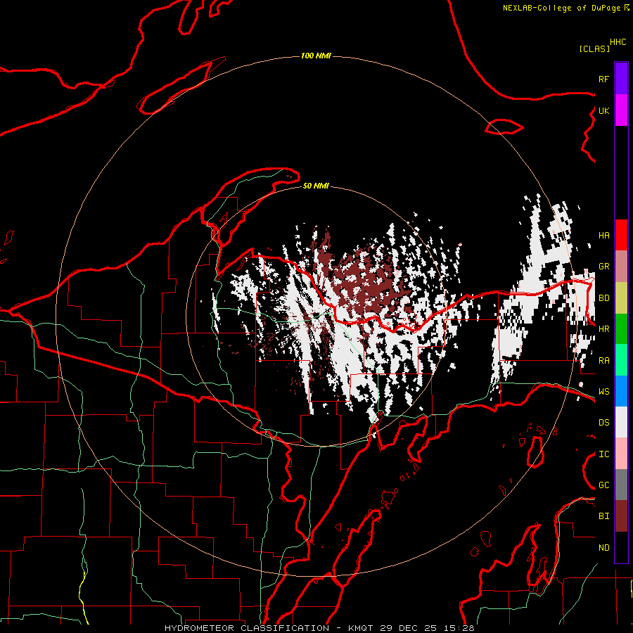
Task: Click the GC legend label
Action: click(x=603, y=485)
